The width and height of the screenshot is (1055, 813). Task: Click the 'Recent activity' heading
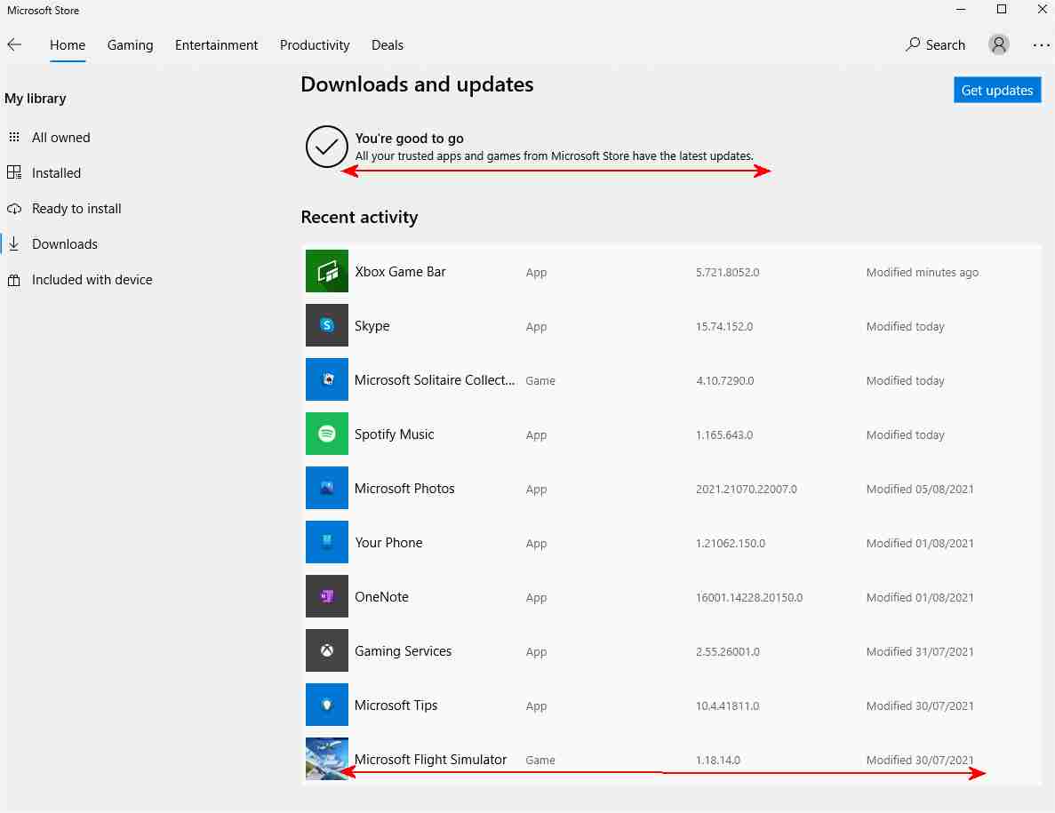(359, 217)
